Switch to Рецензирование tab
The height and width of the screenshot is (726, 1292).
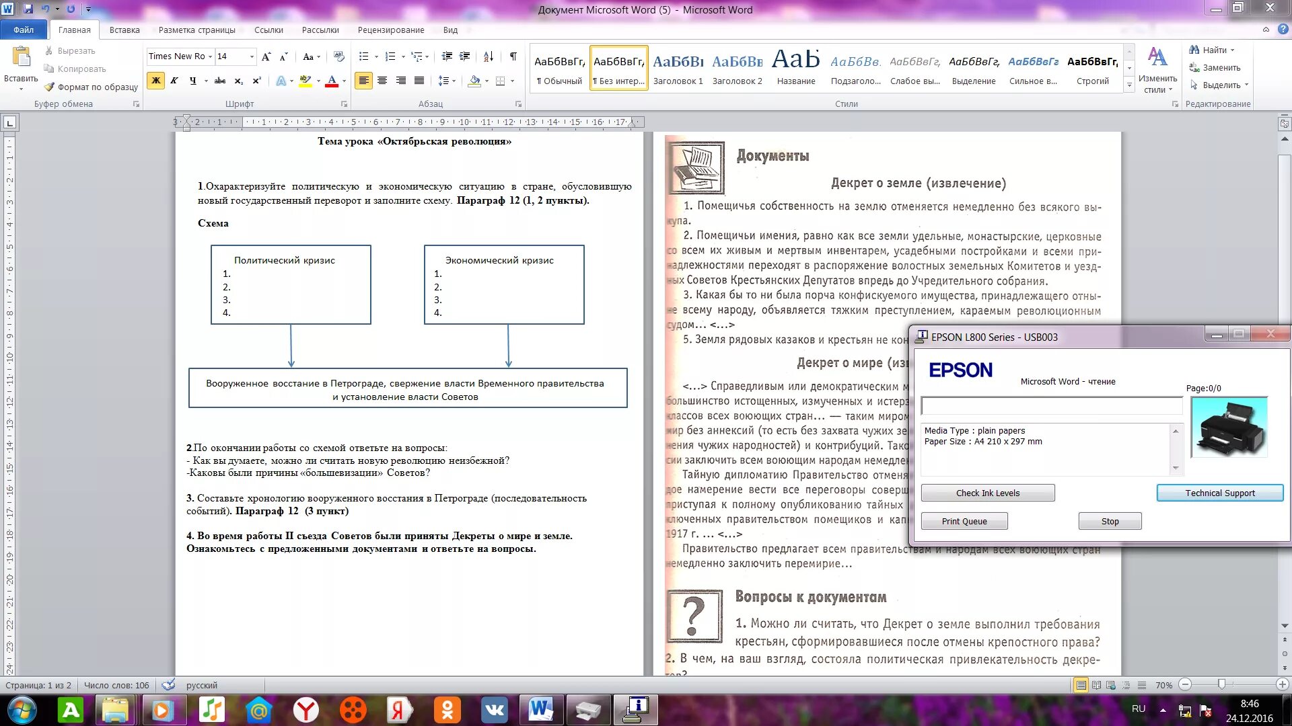pos(391,30)
